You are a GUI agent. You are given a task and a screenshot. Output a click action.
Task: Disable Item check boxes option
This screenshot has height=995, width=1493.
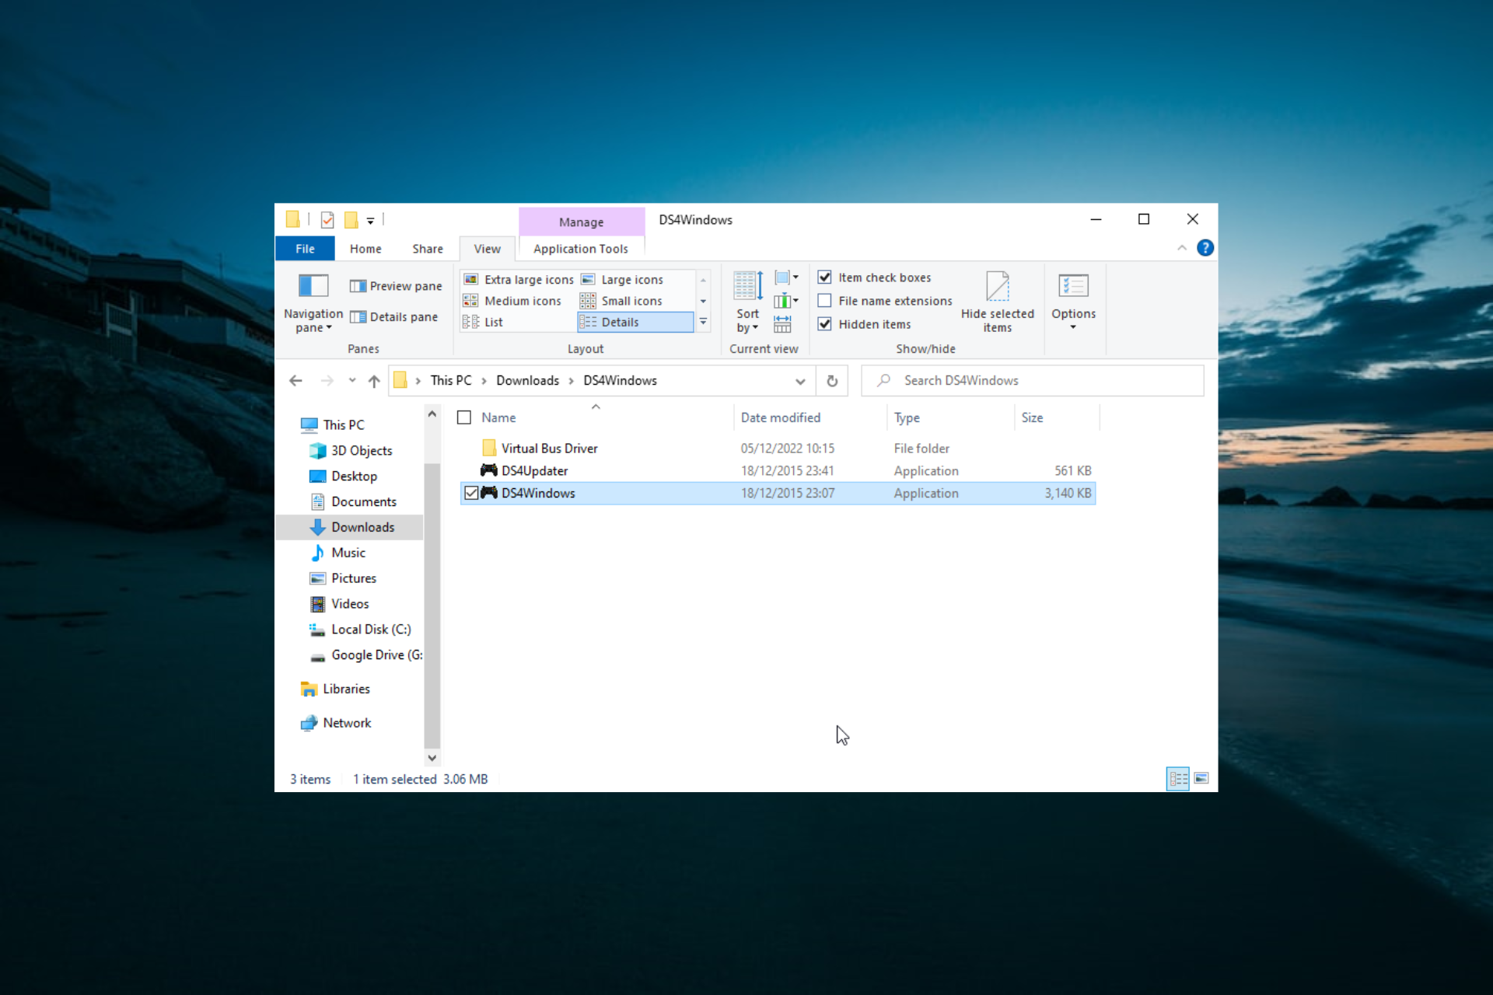tap(825, 278)
